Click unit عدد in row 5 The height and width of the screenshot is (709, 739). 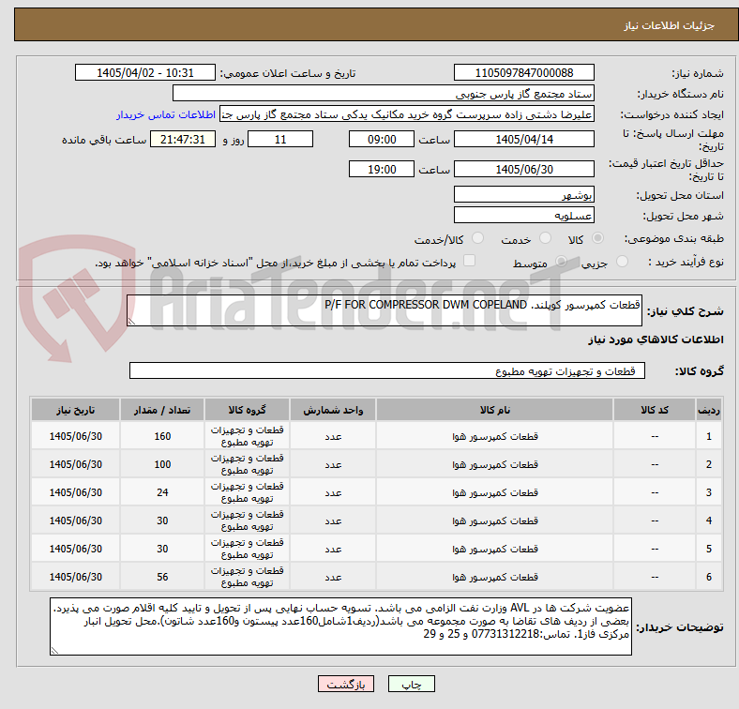point(333,549)
